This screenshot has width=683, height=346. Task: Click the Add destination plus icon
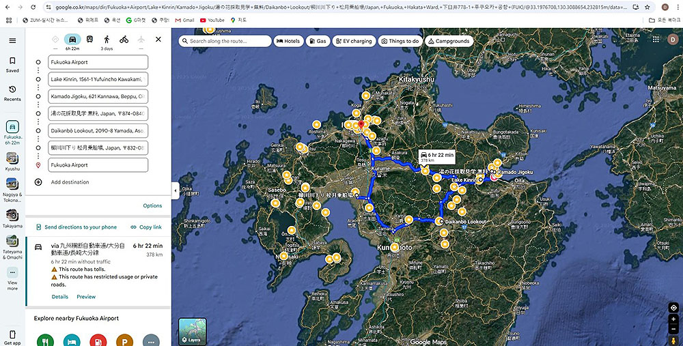[38, 182]
